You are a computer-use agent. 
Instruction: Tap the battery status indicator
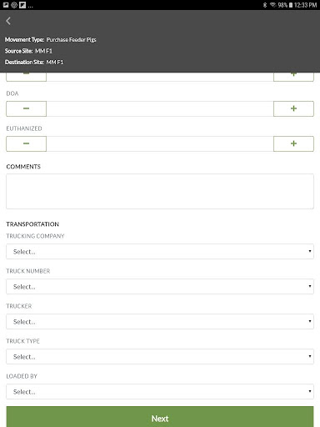[x=291, y=5]
